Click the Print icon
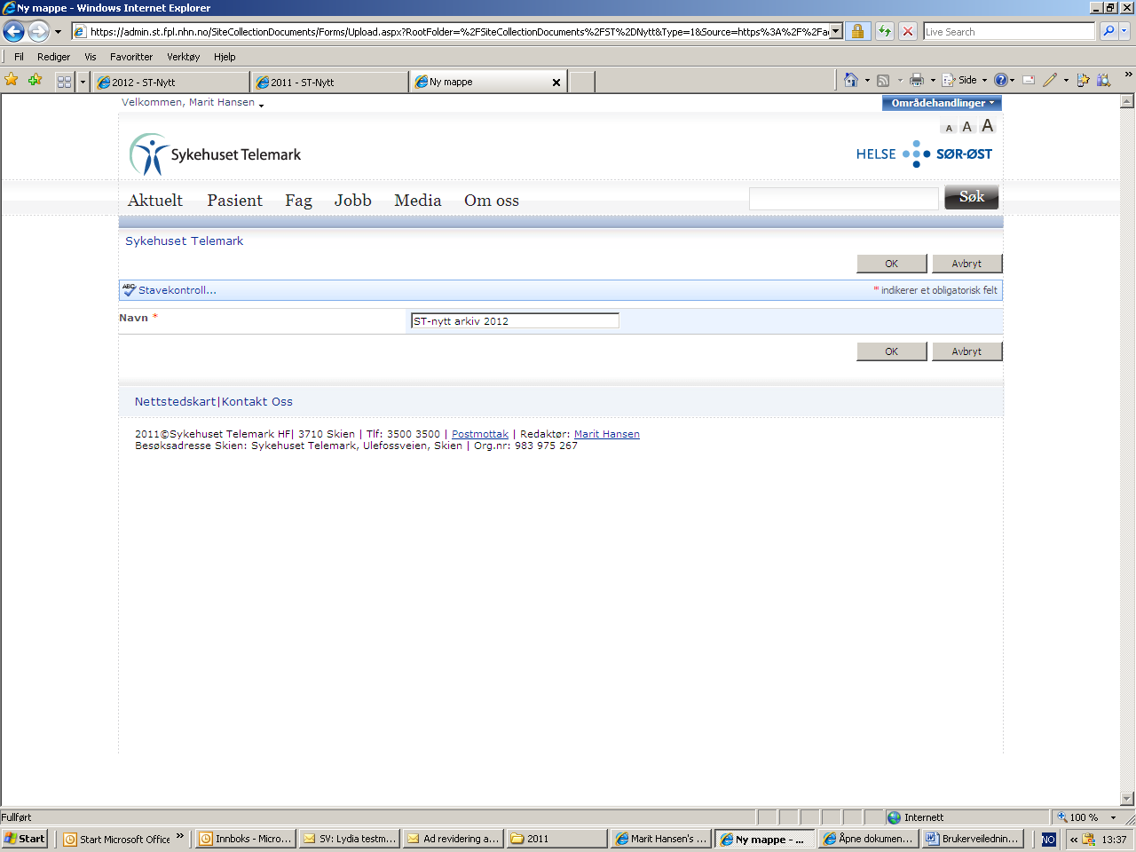This screenshot has height=852, width=1136. 917,80
